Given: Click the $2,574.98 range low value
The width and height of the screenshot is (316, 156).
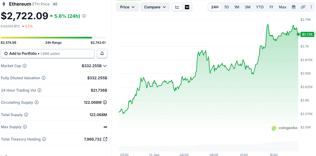Looking at the screenshot, I should (x=8, y=43).
